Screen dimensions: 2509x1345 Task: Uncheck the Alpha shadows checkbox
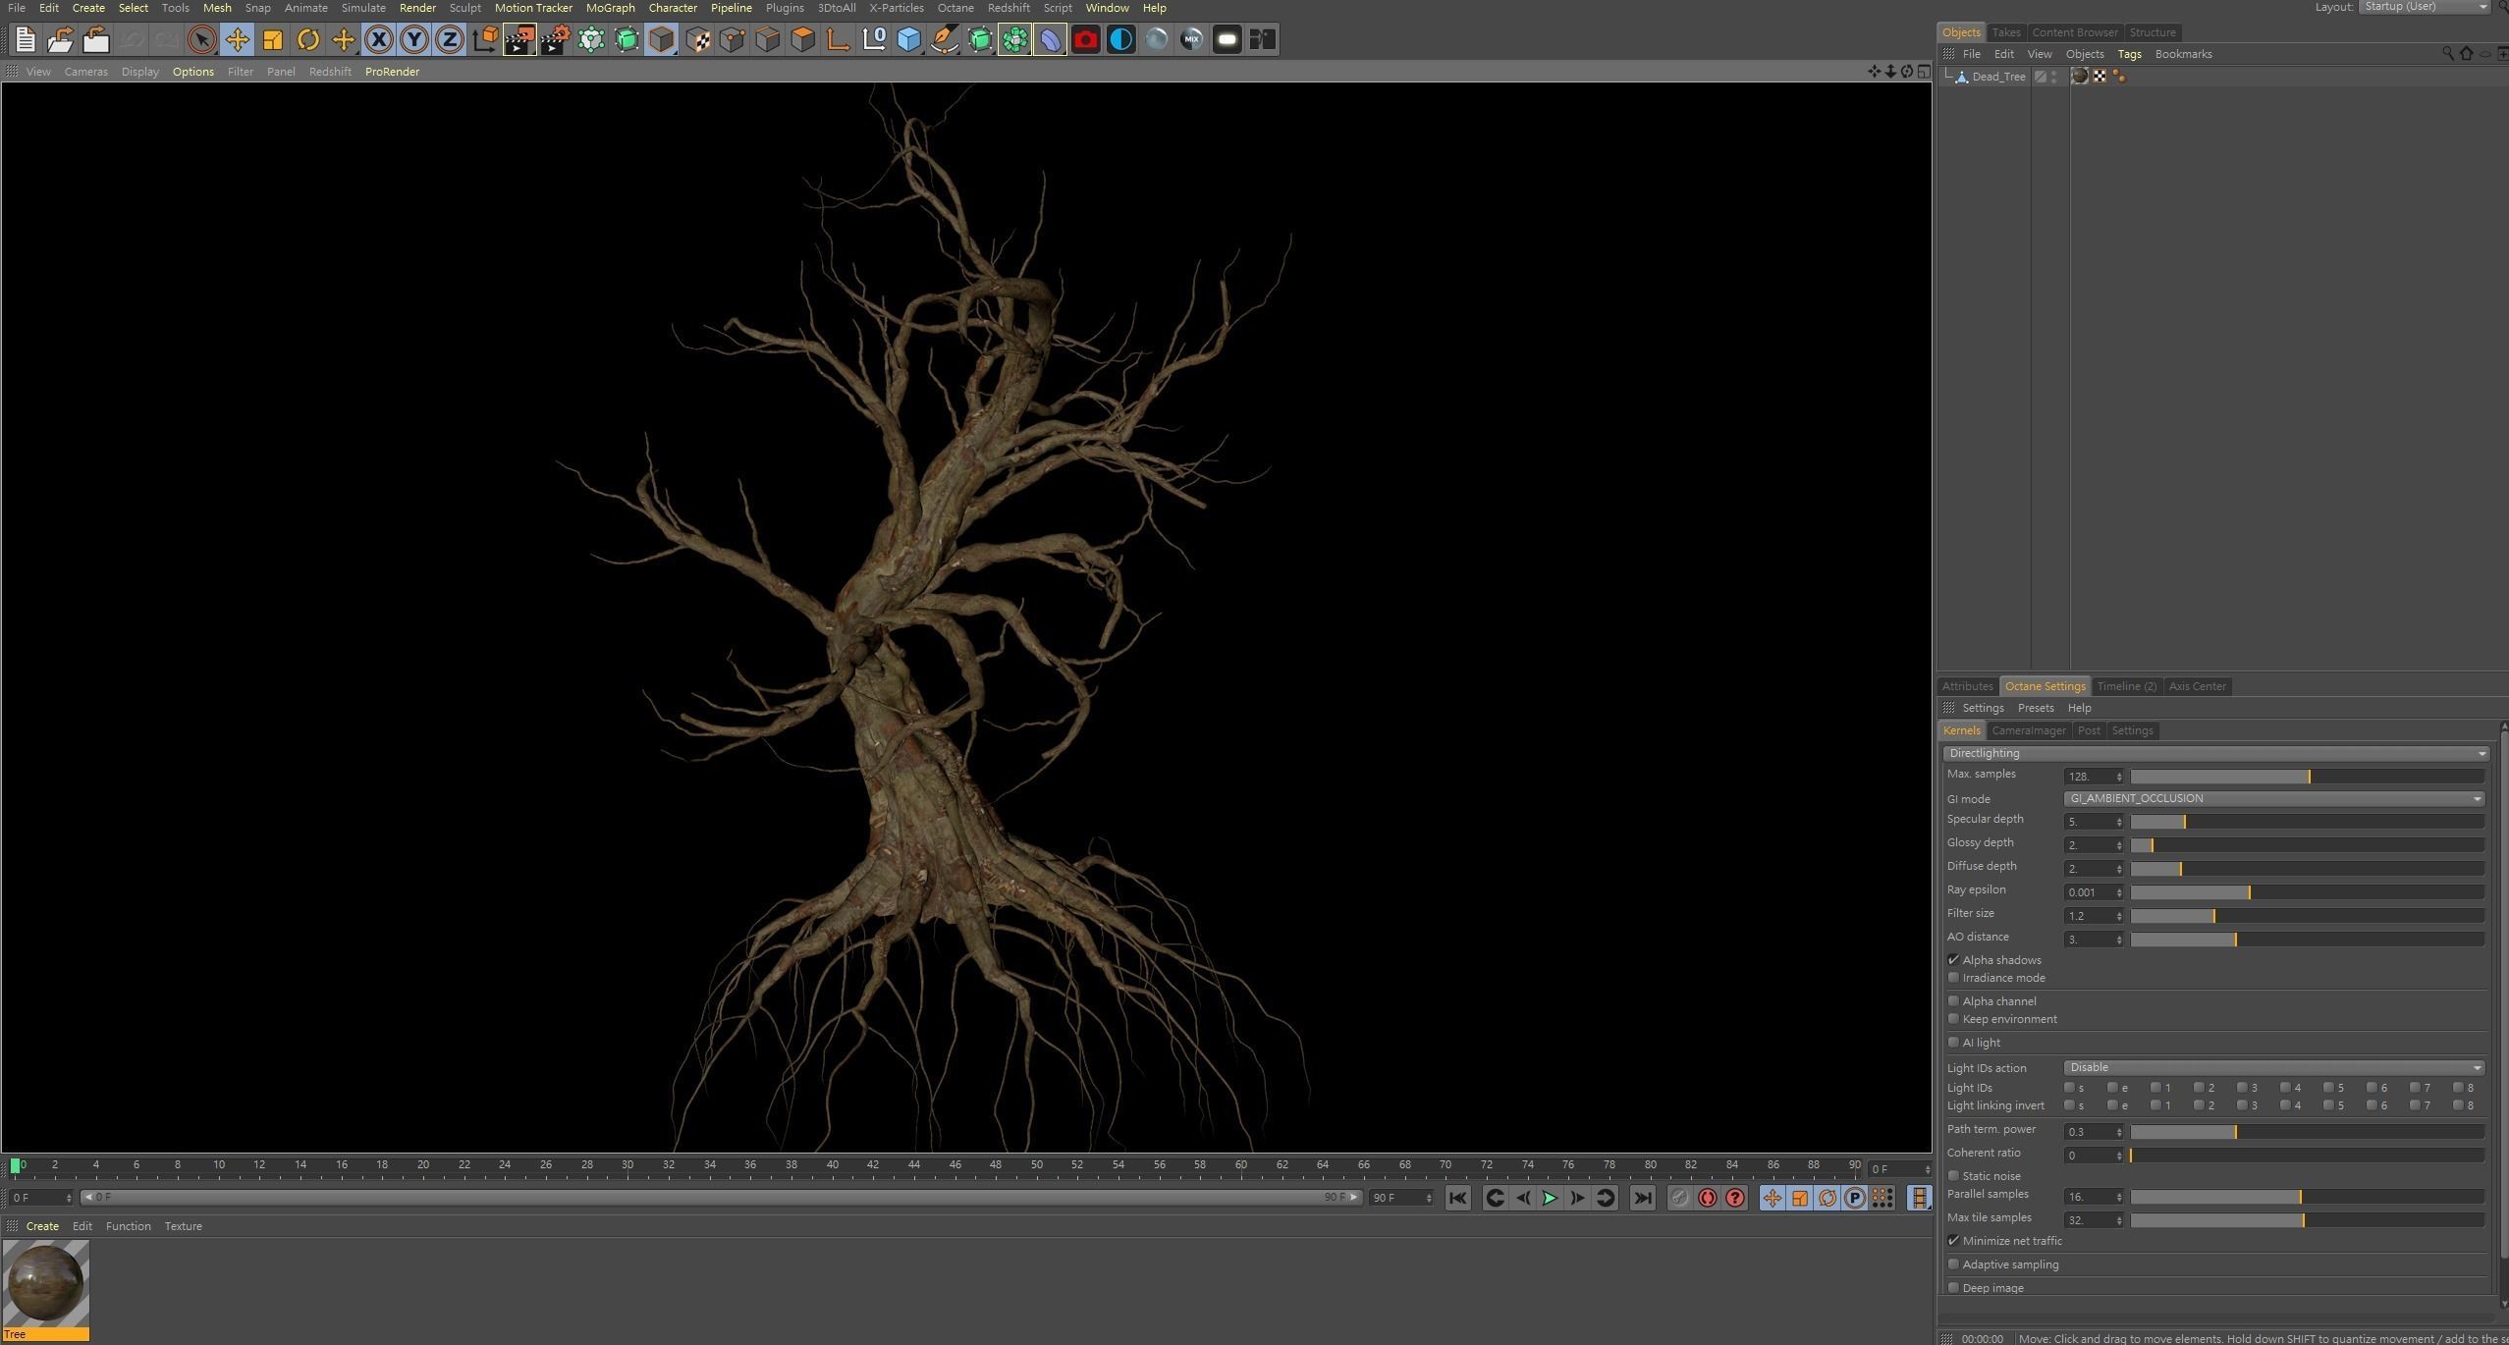click(x=1953, y=959)
